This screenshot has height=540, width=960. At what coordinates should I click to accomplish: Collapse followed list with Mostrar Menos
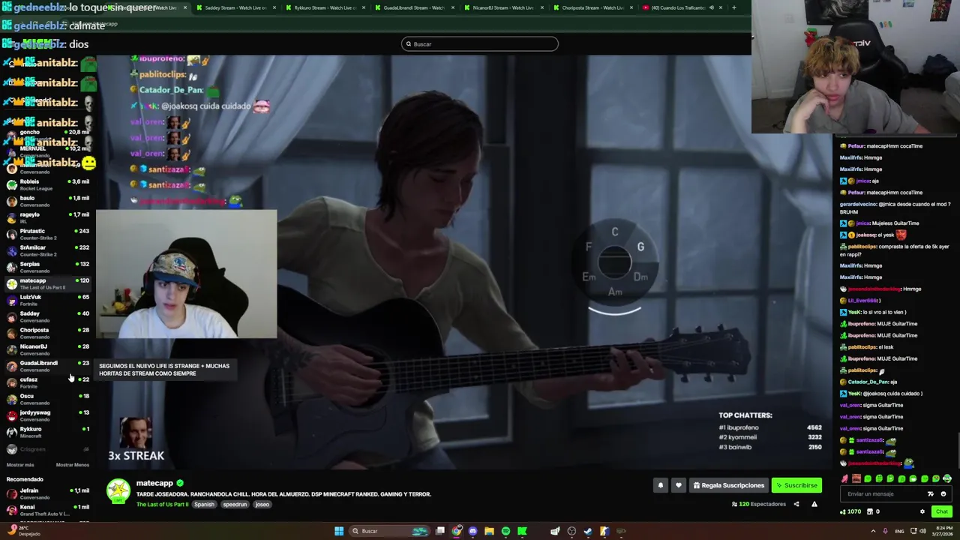coord(72,465)
